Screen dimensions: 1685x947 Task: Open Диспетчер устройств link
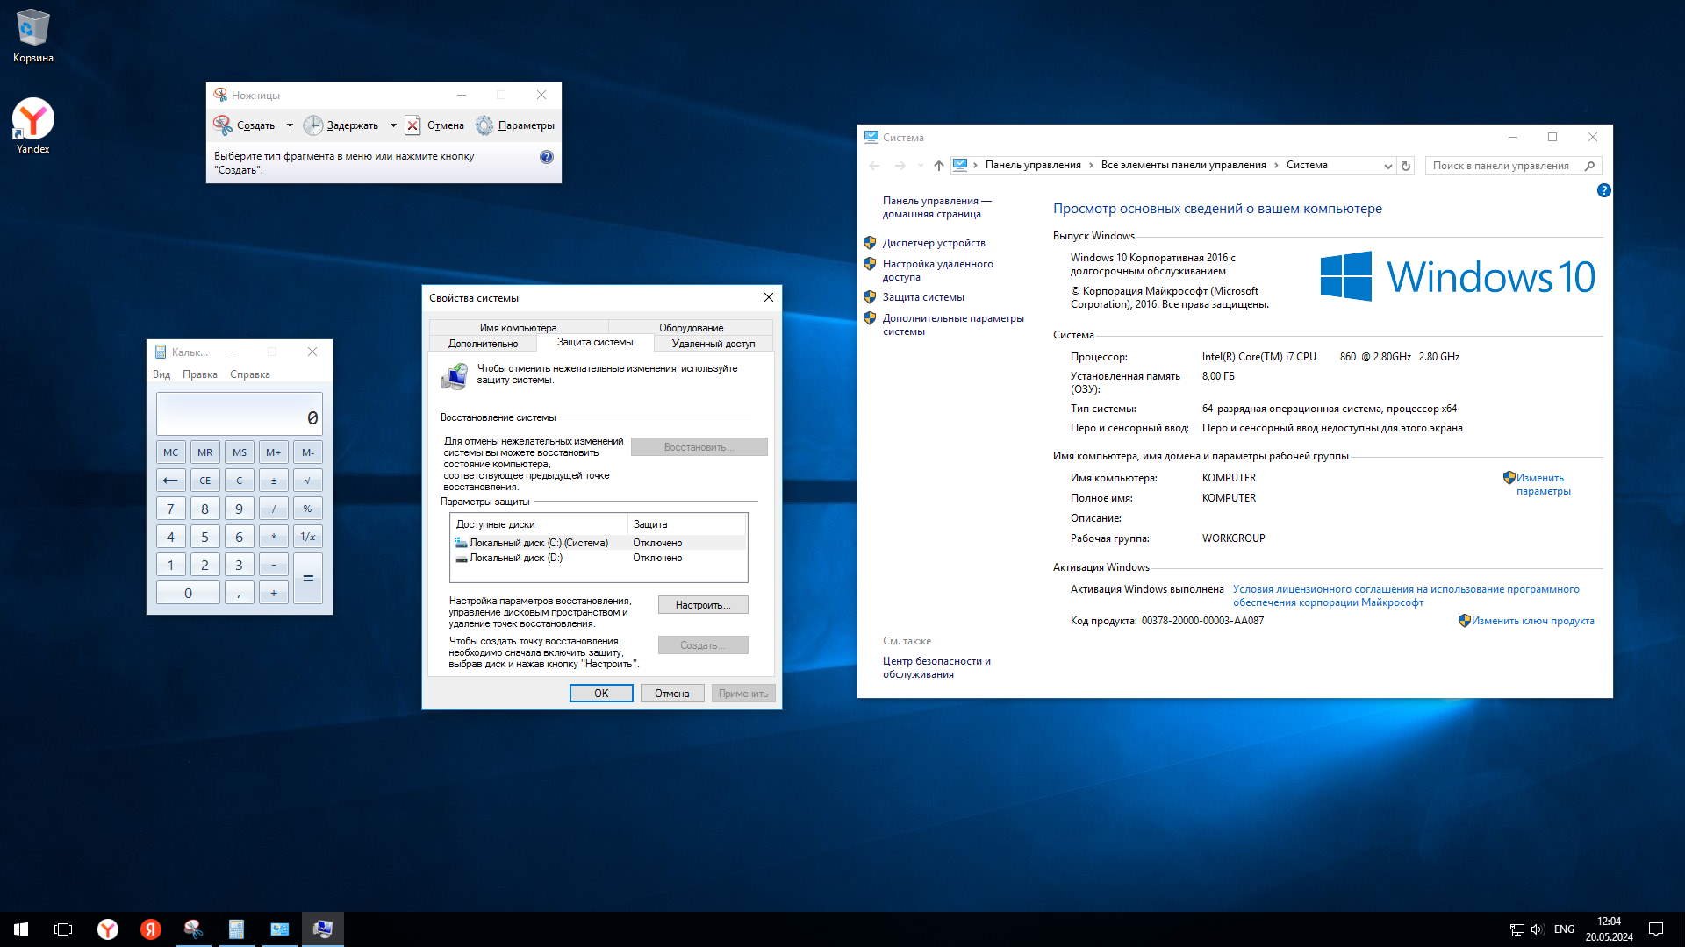click(x=933, y=243)
